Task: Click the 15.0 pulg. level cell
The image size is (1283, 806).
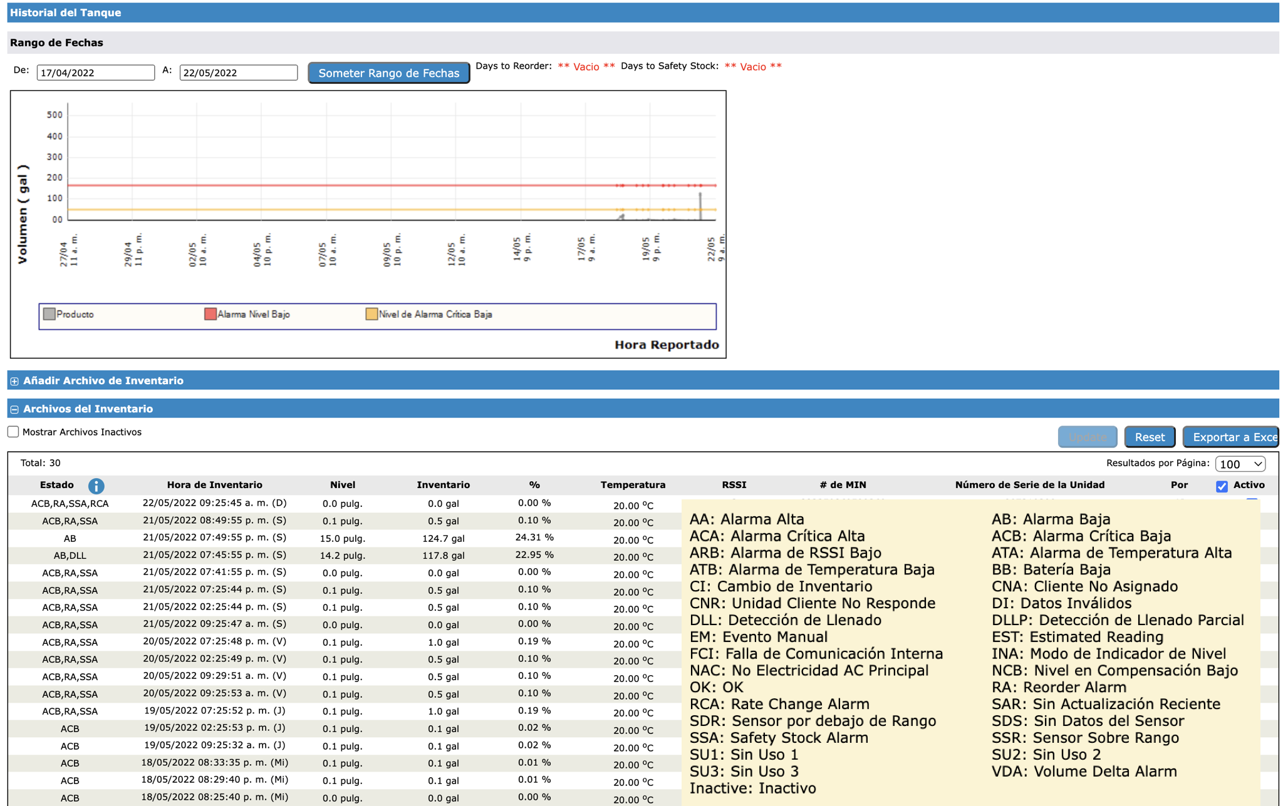Action: [343, 538]
